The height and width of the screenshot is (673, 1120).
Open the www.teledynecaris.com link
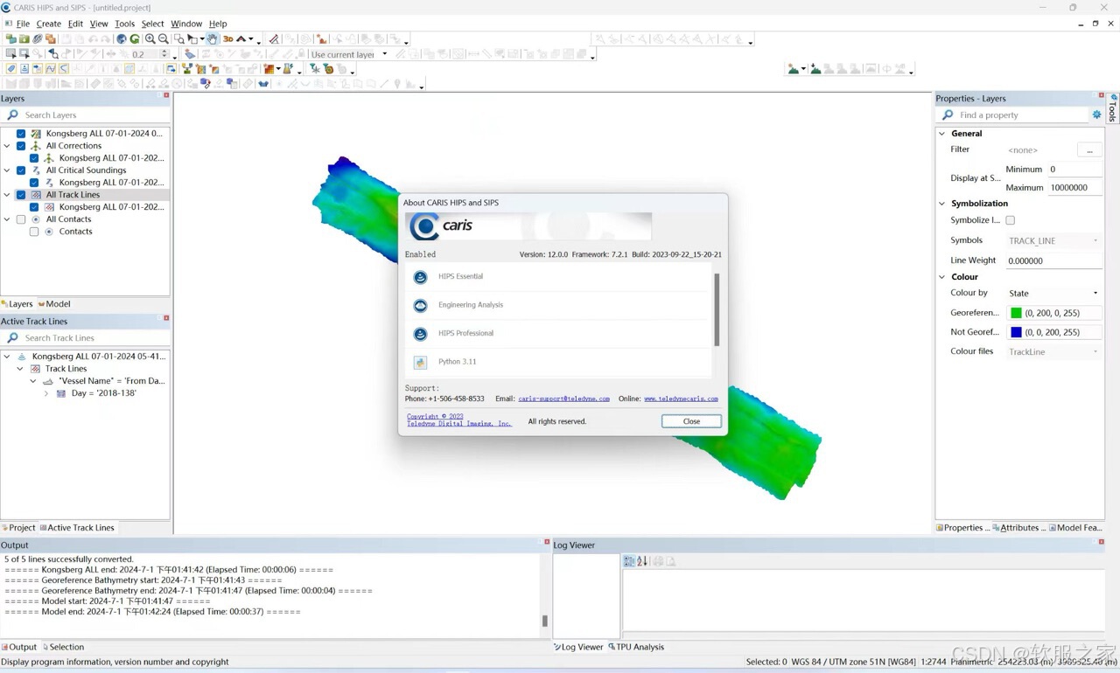(681, 399)
